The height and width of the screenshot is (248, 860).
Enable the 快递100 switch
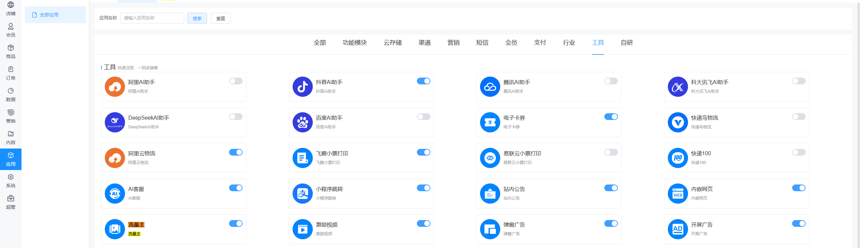coord(799,152)
